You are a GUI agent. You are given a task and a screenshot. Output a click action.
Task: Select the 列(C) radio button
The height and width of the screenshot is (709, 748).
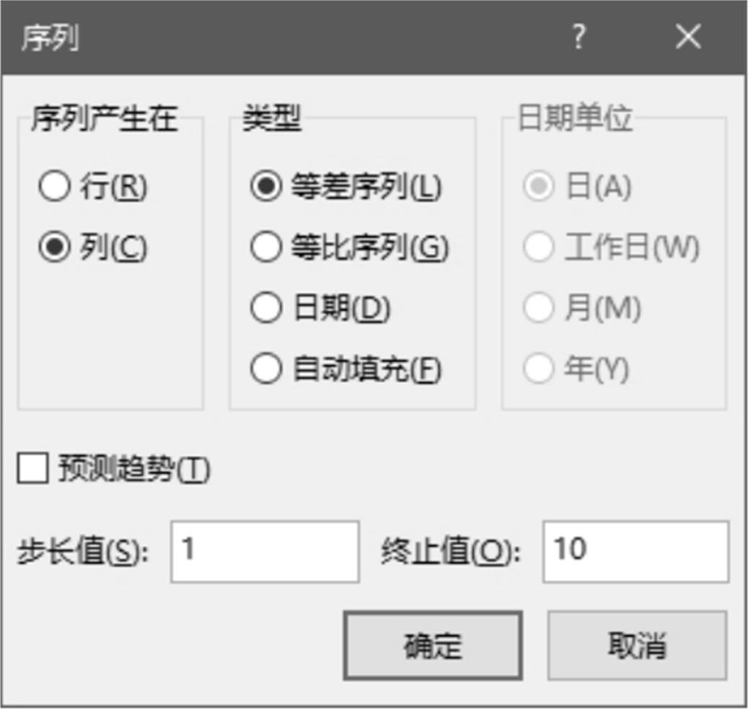55,248
